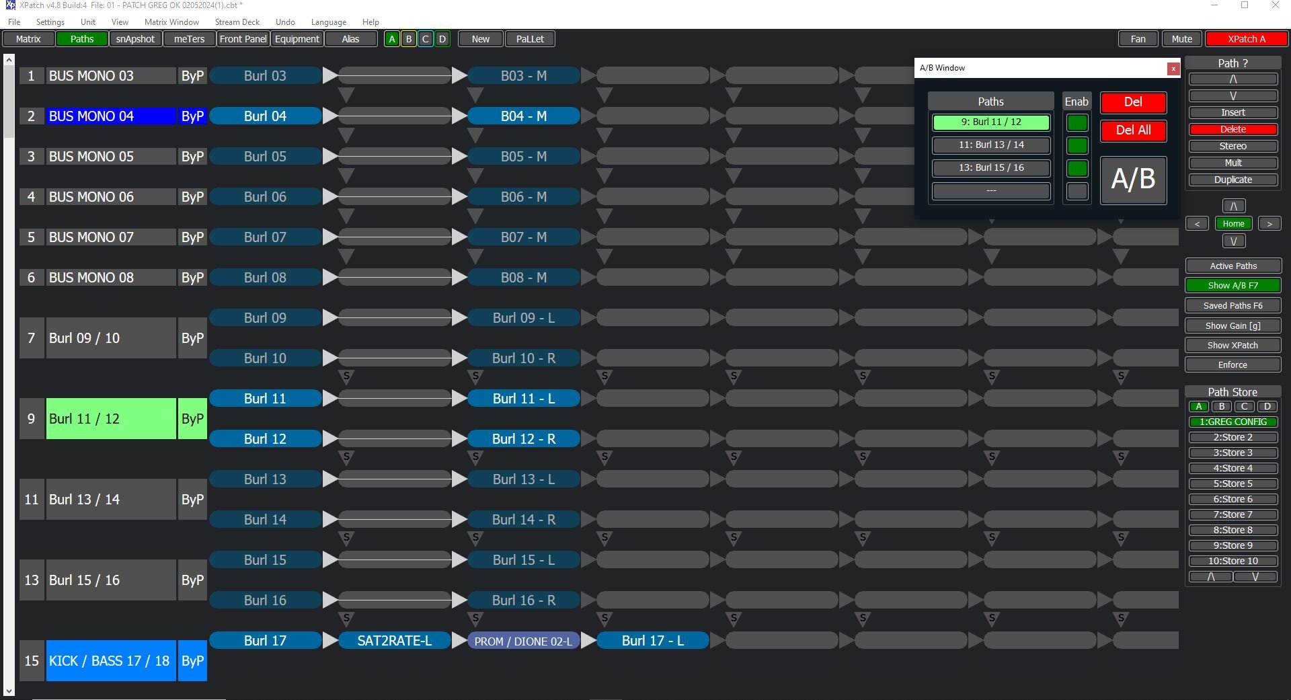Click ByP for BUS MONO 04

pos(192,116)
